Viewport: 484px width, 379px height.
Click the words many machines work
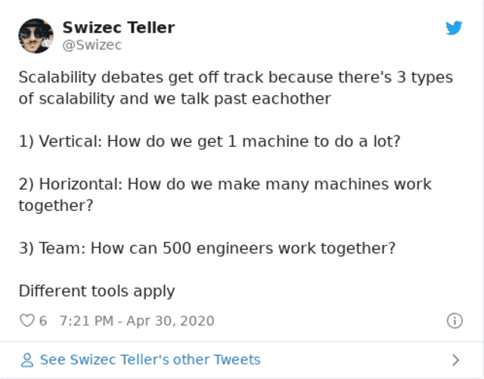pyautogui.click(x=349, y=185)
